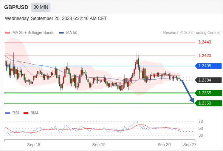Click the 30 MIN timeframe button
This screenshot has width=223, height=151.
point(41,7)
